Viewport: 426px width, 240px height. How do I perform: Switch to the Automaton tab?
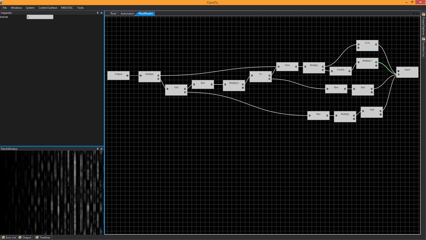pos(127,14)
